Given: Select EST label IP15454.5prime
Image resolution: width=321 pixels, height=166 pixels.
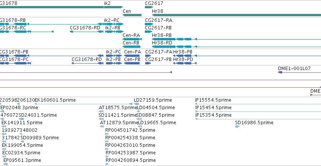Looking at the screenshot, I should pyautogui.click(x=213, y=108).
